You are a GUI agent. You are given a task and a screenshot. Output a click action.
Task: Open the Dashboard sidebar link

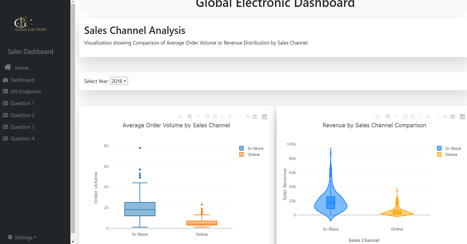22,80
